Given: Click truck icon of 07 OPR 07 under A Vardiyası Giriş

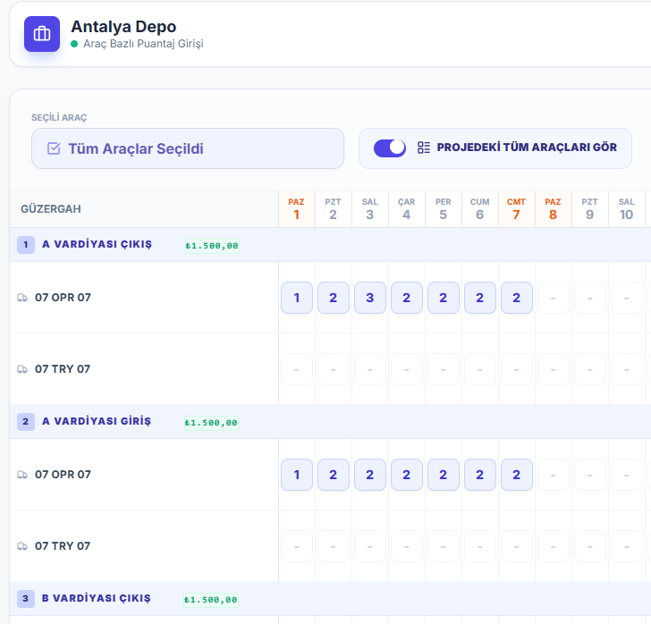Looking at the screenshot, I should [22, 475].
